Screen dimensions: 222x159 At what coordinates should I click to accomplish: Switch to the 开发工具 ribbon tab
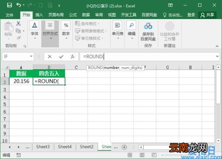[x=128, y=15]
